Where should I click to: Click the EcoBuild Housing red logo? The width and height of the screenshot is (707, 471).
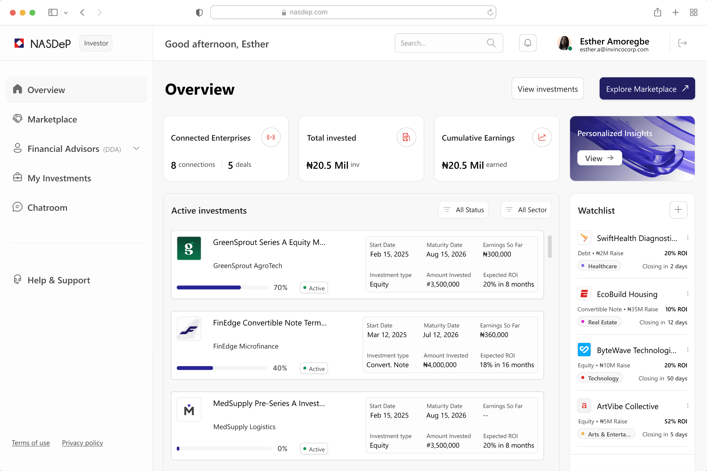(x=584, y=294)
